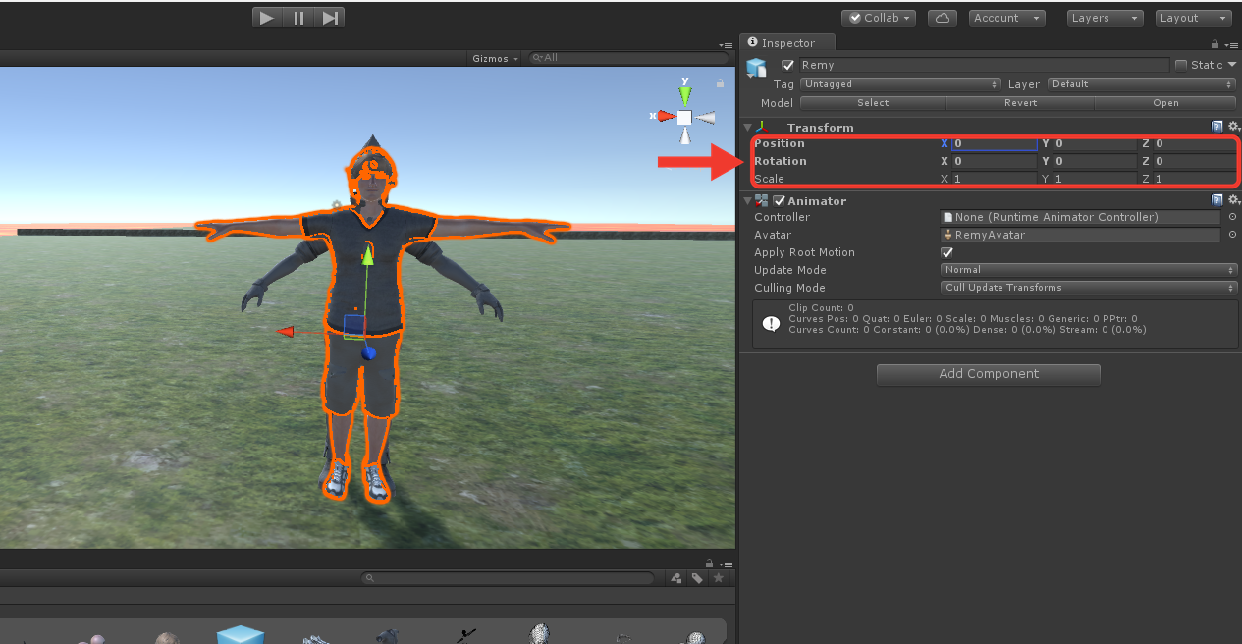Select the Inspector tab
The height and width of the screenshot is (644, 1242).
tap(787, 43)
